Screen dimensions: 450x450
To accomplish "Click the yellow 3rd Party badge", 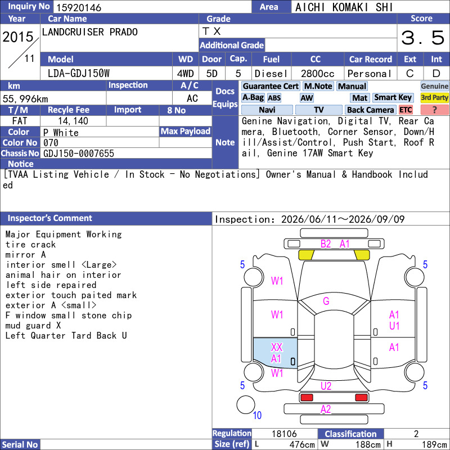I will pos(434,97).
